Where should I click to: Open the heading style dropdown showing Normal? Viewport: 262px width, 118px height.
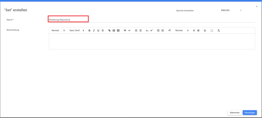point(58,30)
